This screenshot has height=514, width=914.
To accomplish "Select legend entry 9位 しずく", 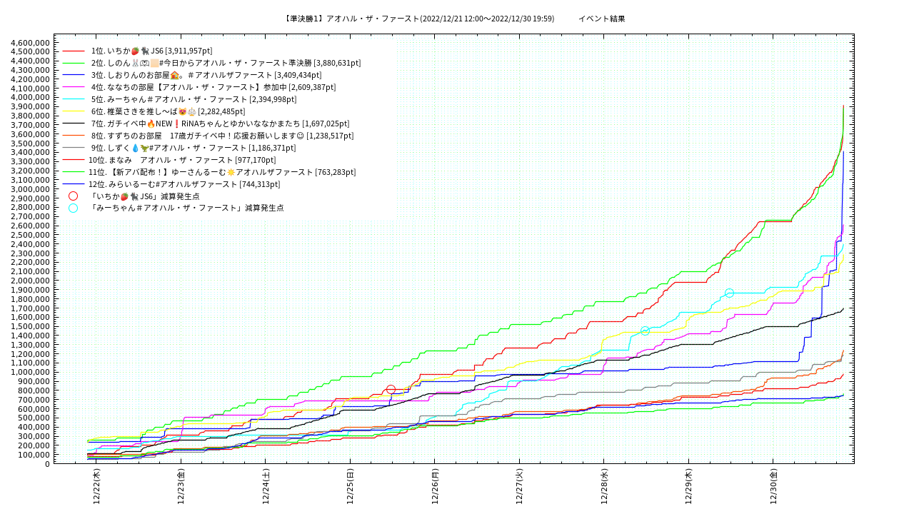I will click(x=194, y=148).
